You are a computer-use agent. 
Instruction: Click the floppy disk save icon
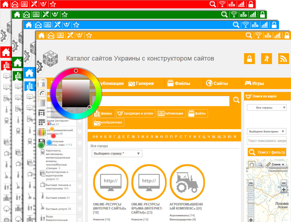[42, 142]
